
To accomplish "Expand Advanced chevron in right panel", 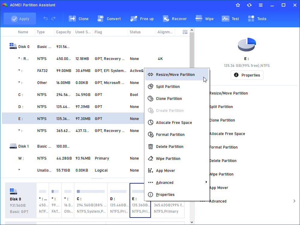I will click(294, 201).
